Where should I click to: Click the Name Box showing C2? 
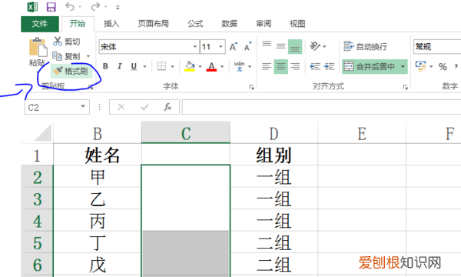click(x=52, y=107)
